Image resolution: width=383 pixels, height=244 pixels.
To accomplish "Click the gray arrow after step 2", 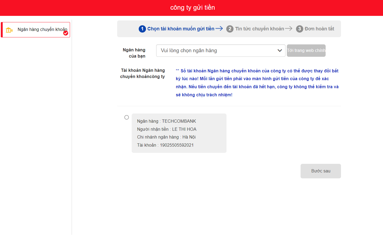I will [x=289, y=29].
